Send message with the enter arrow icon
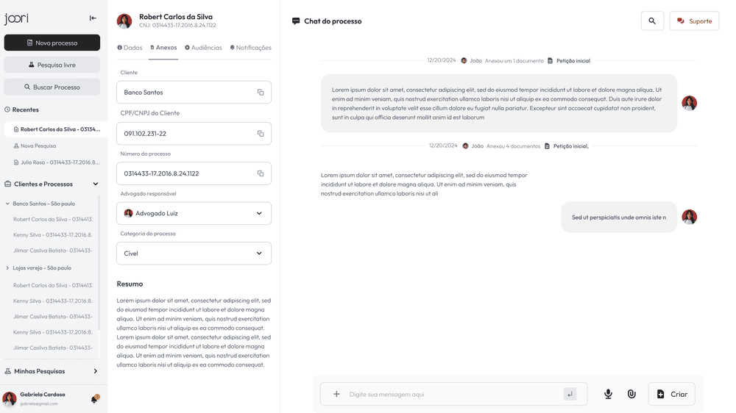This screenshot has width=736, height=413. 570,394
